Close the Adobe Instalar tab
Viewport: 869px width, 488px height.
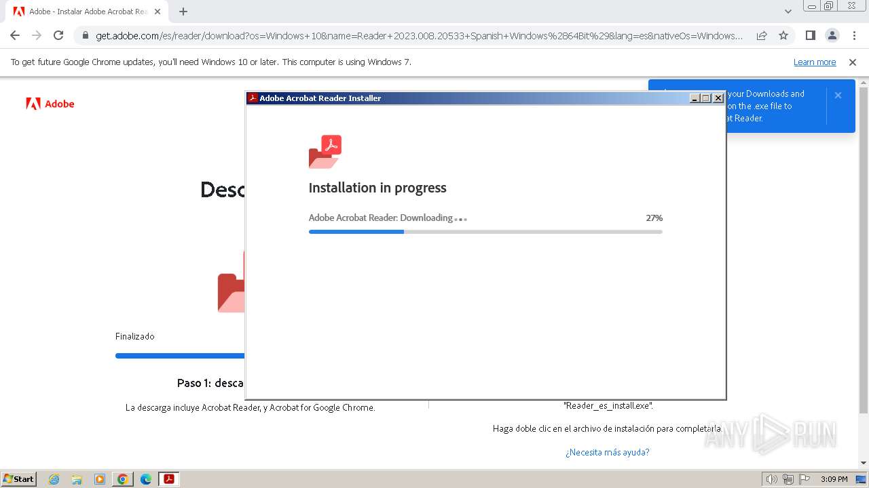[158, 12]
